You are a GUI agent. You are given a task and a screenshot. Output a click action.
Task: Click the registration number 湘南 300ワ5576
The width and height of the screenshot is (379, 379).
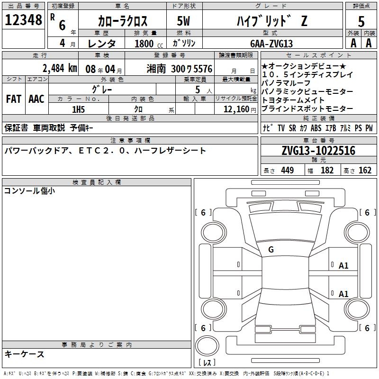pos(180,69)
